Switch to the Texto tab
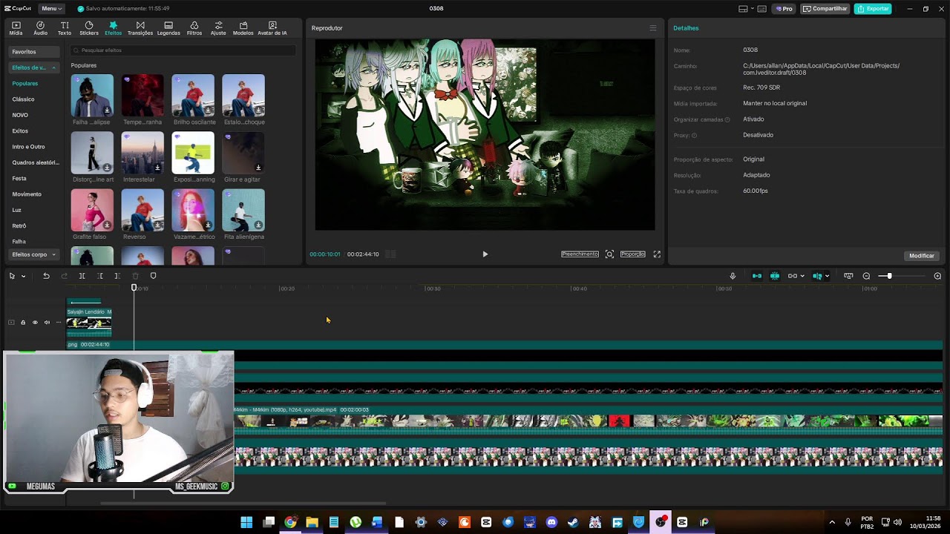Viewport: 950px width, 534px height. (x=65, y=28)
